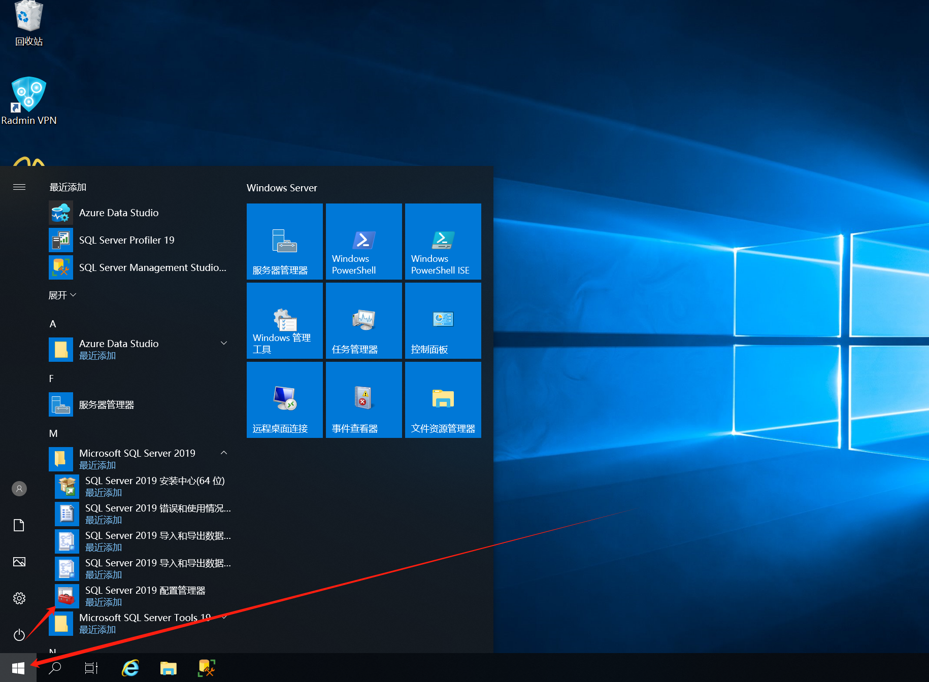Expand Microsoft SQL Server Tools 19 folder
This screenshot has width=929, height=682.
tap(223, 618)
